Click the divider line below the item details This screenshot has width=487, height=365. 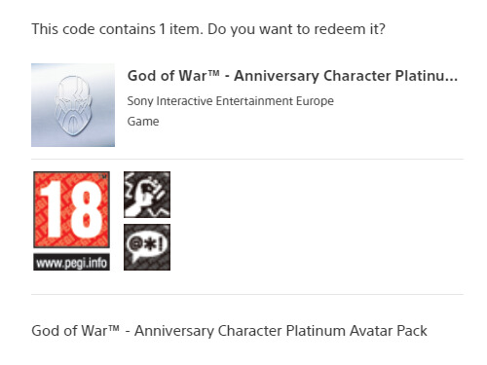click(x=247, y=159)
